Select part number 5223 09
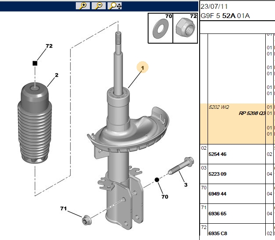This screenshot has width=275, height=240. 217,174
